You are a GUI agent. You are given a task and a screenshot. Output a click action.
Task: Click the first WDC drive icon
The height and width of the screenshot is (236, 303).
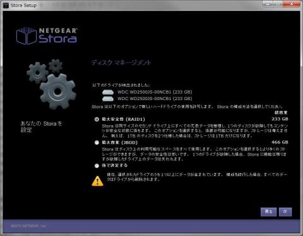coord(108,92)
